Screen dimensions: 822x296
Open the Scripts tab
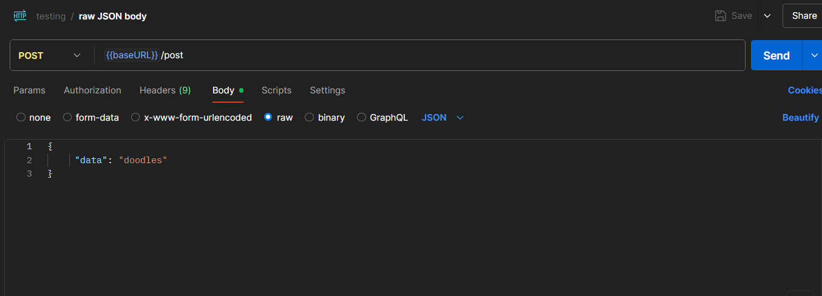tap(276, 90)
